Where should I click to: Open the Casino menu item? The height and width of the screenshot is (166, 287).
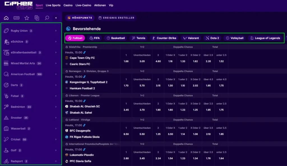click(68, 5)
